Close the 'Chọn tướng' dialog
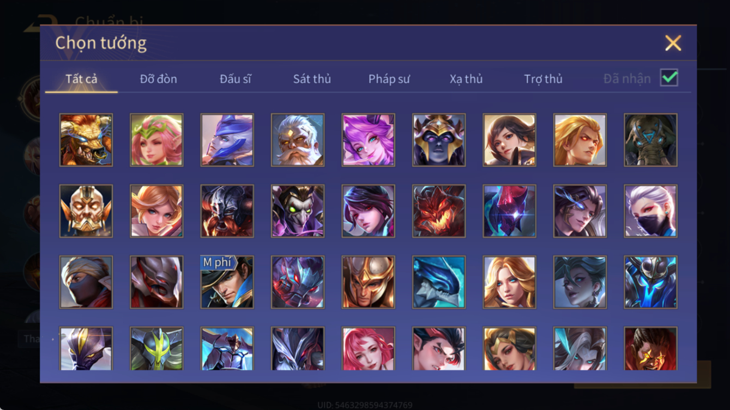730x410 pixels. point(673,43)
